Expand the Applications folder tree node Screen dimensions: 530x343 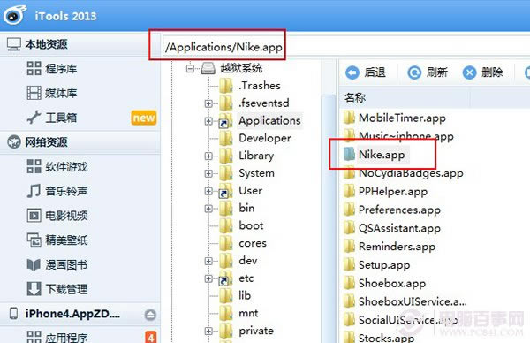(208, 121)
